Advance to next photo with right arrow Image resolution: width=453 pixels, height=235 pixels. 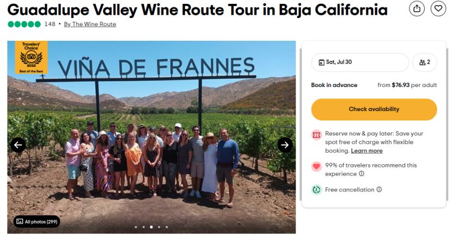pyautogui.click(x=285, y=145)
